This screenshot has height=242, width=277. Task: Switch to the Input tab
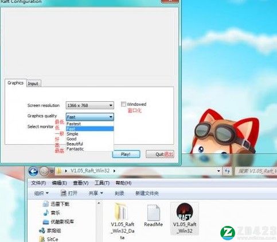tap(33, 83)
